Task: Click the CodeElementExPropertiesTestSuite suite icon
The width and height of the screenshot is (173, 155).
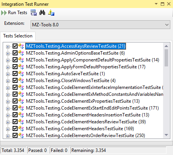Action: (x=21, y=101)
